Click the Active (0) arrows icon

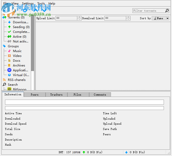click(x=9, y=37)
